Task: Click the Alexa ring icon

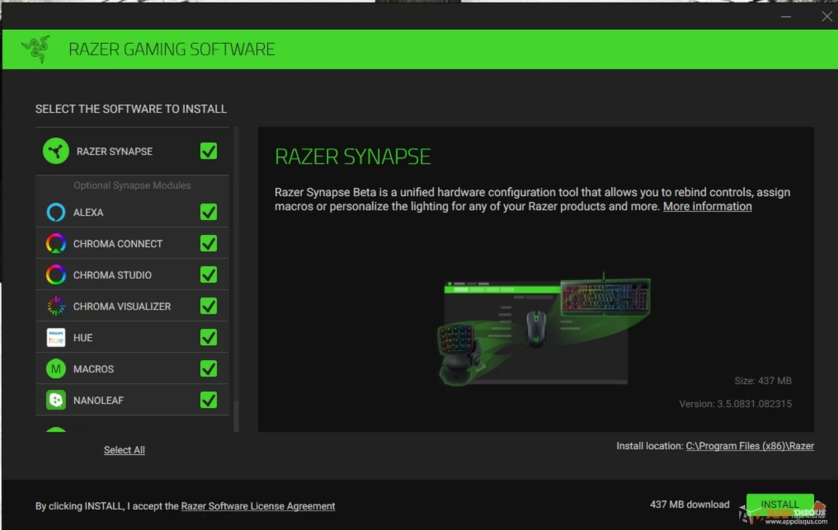Action: point(56,212)
